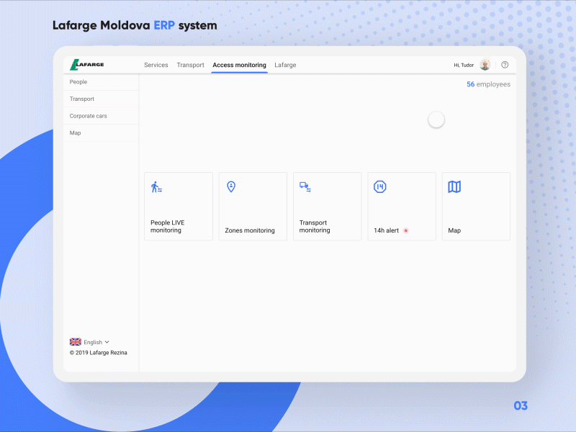
Task: Click the 56 employees counter link
Action: [488, 84]
